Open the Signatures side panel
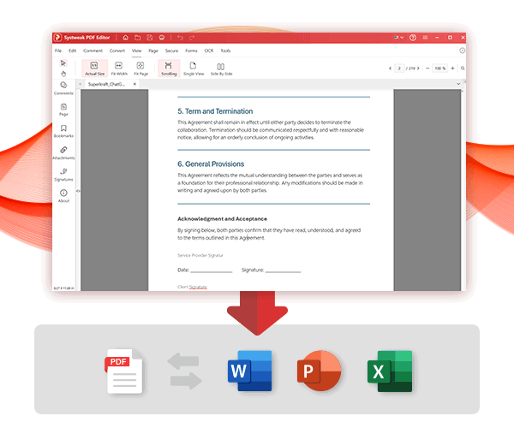 (x=63, y=175)
